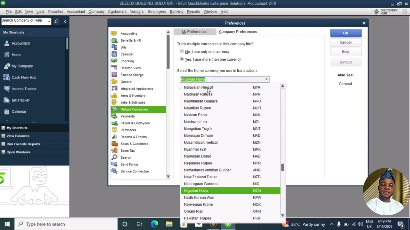Choose 'Yes, I use more than one currency'
The image size is (410, 230).
(x=182, y=59)
